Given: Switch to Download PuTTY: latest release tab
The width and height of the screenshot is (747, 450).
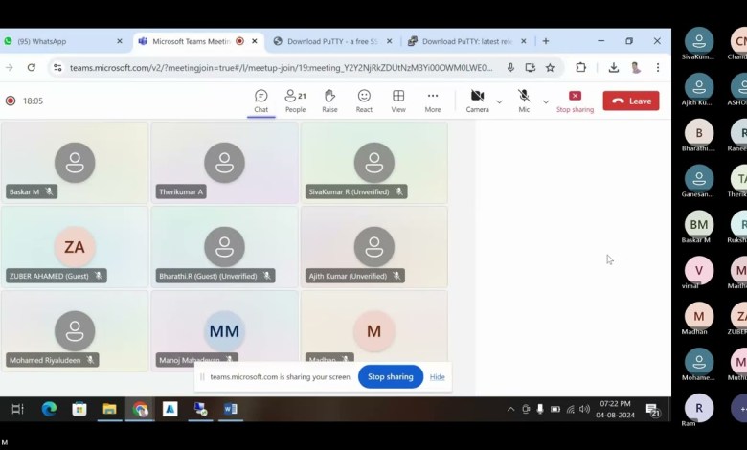Looking at the screenshot, I should pos(467,41).
